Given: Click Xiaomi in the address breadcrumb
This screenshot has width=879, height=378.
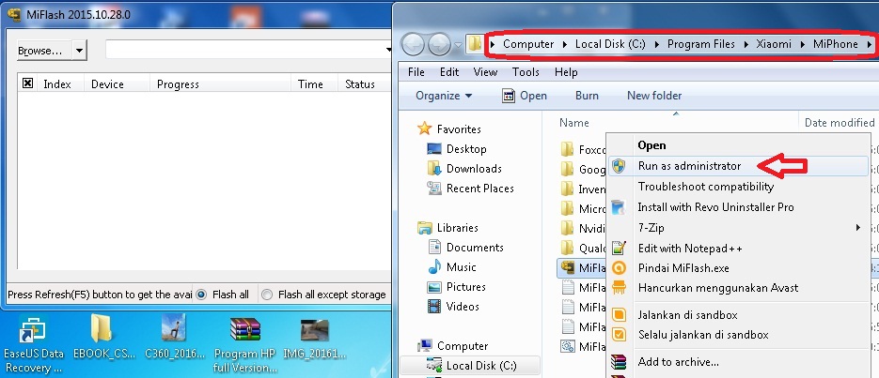Looking at the screenshot, I should [x=774, y=43].
